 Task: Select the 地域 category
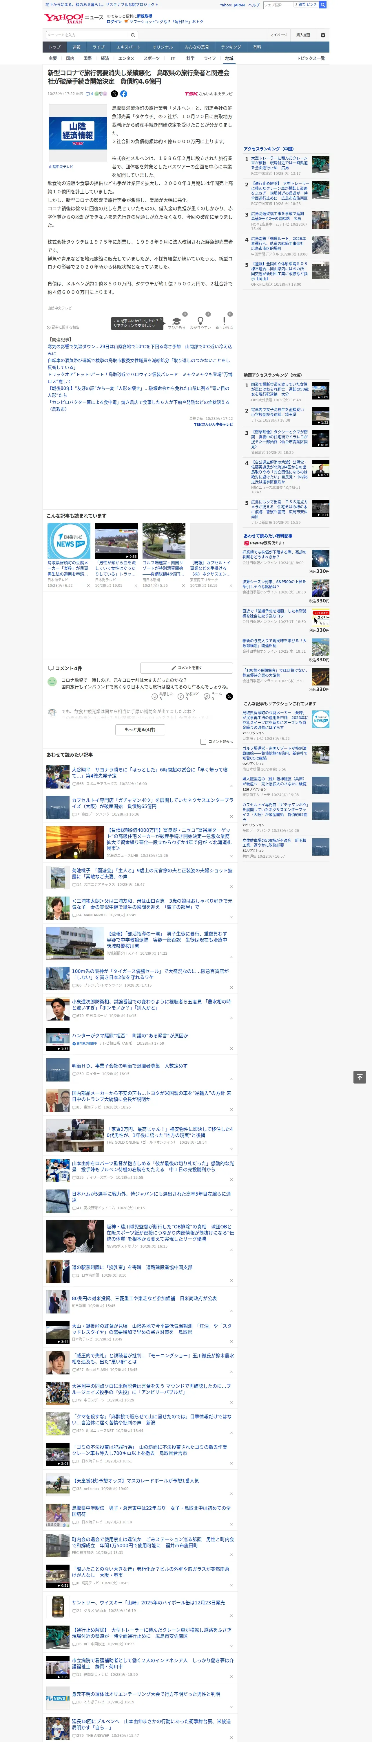pos(229,58)
